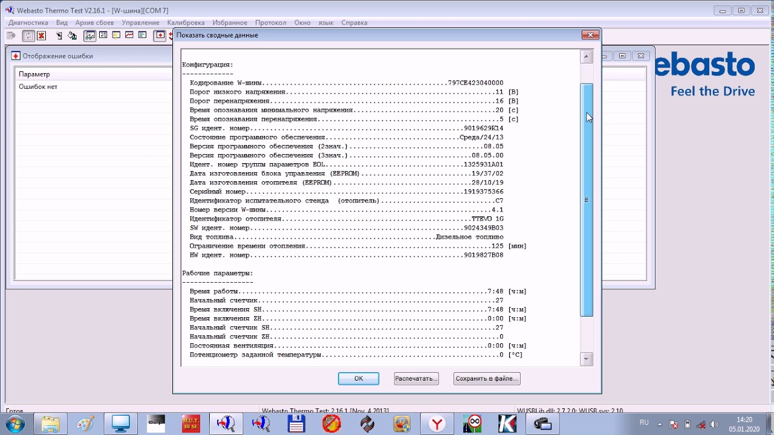774x435 pixels.
Task: Click the RU language indicator
Action: tap(644, 422)
